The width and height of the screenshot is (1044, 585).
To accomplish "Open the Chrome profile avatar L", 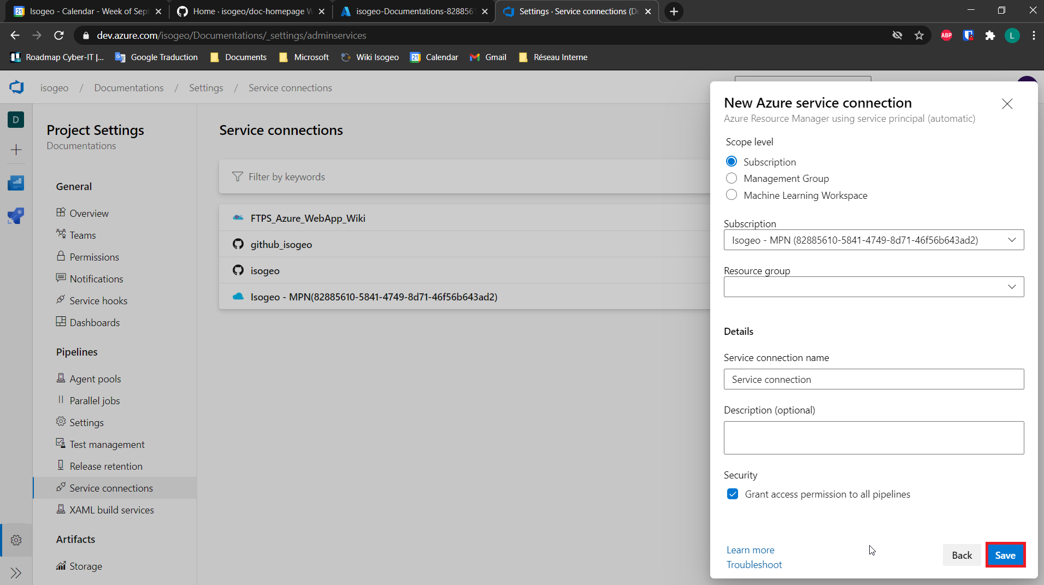I will [x=1012, y=36].
